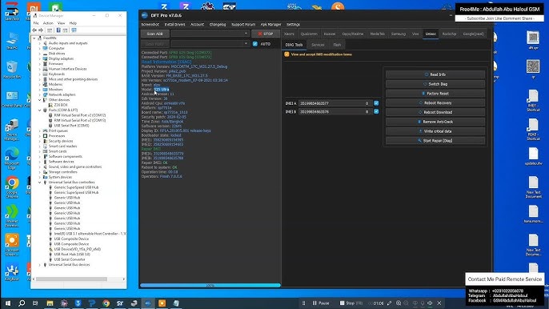Click the IMEI B input field

tap(335, 111)
